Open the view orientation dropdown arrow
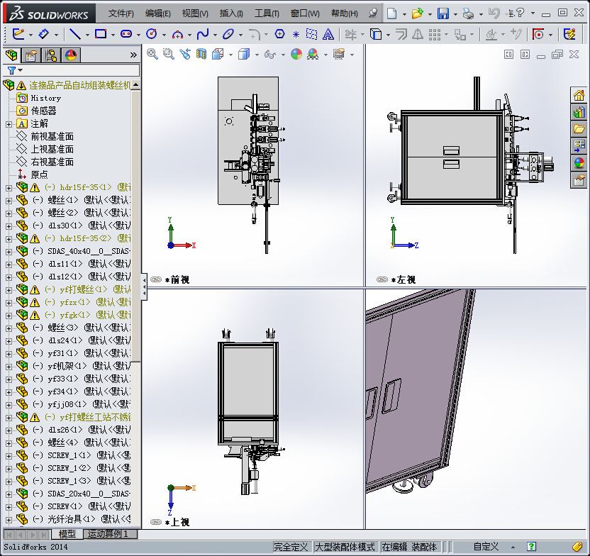590x556 pixels. coord(230,55)
